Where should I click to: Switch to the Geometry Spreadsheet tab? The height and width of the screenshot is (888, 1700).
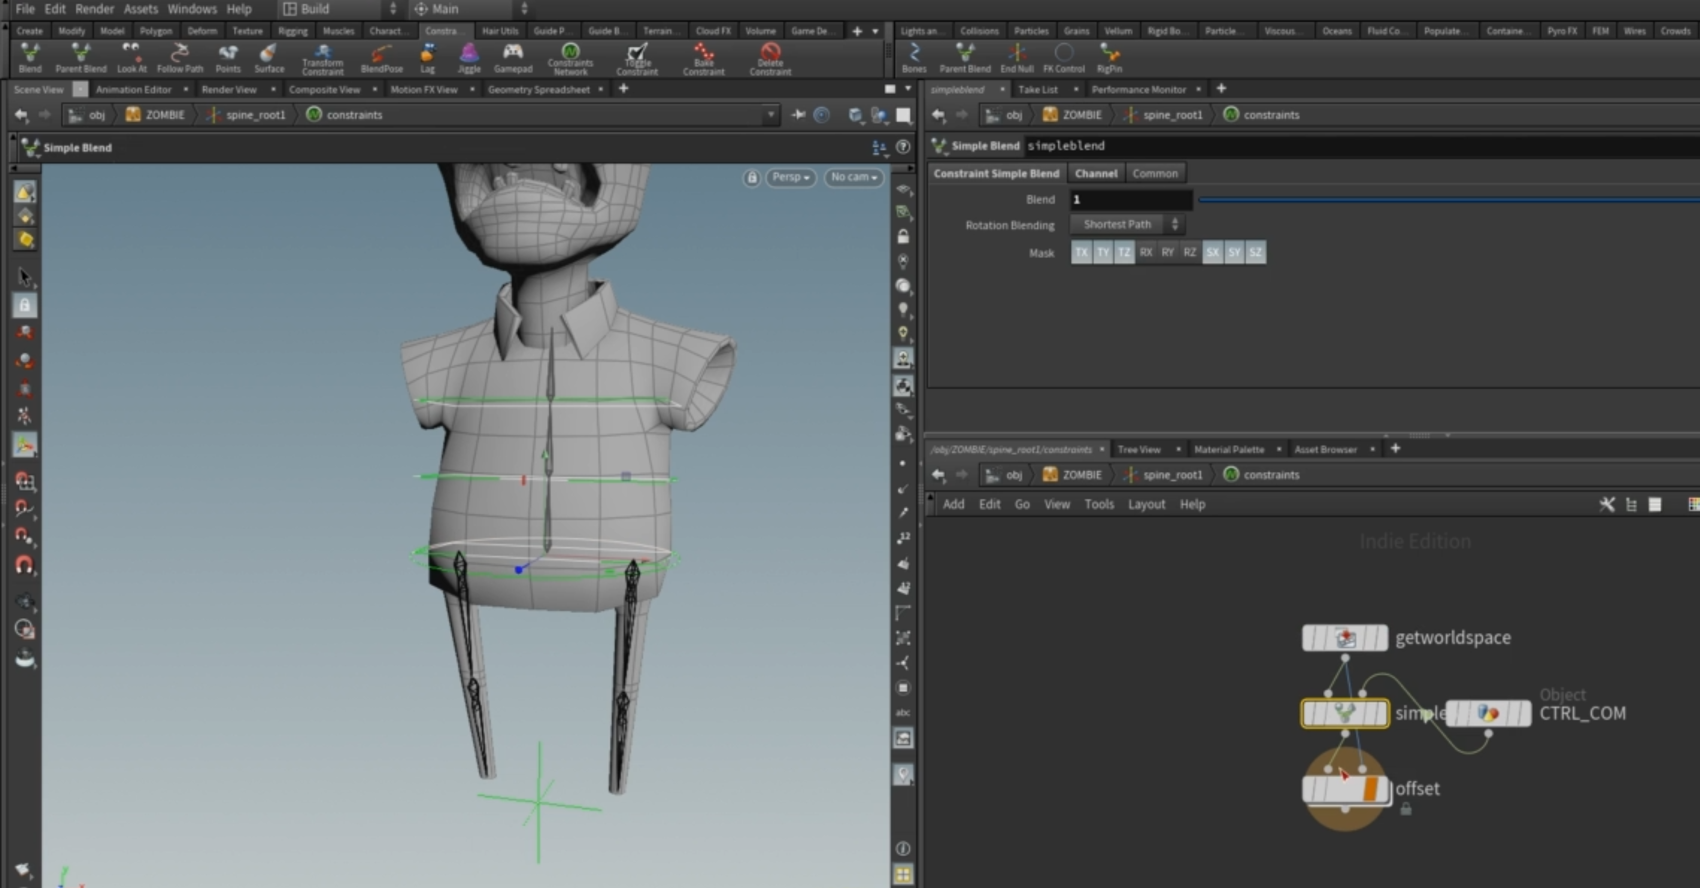pos(539,89)
